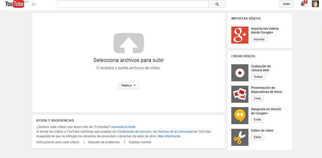Open the Público privacy dropdown
This screenshot has height=158, width=322.
(x=128, y=85)
